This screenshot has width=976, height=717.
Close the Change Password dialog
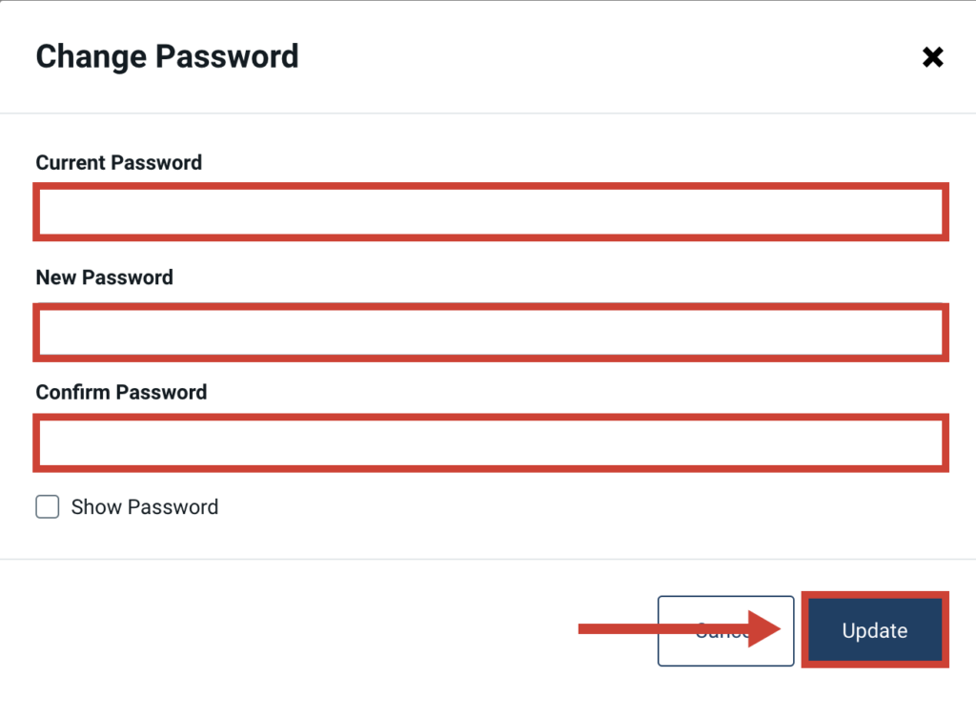932,57
